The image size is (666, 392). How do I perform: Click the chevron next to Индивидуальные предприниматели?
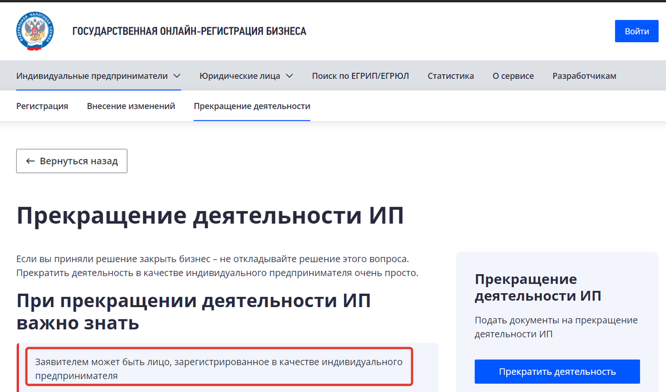coord(177,75)
